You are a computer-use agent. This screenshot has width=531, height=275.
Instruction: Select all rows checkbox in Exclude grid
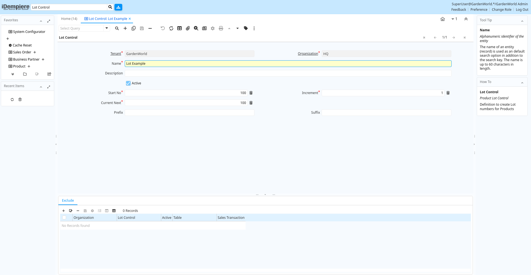click(x=64, y=218)
